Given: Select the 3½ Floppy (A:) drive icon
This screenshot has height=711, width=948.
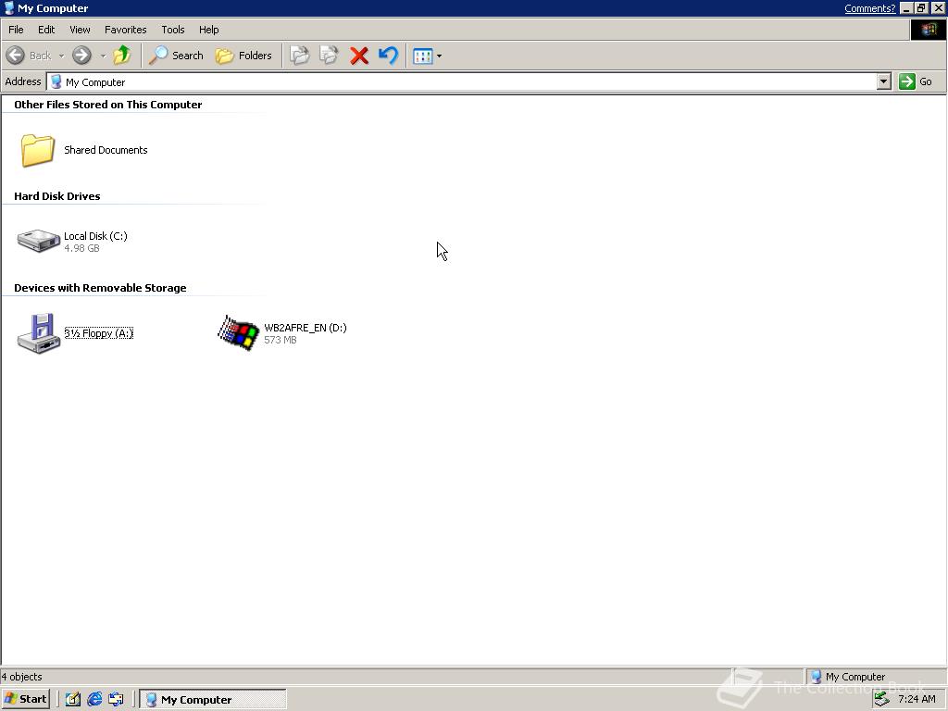Looking at the screenshot, I should tap(39, 333).
